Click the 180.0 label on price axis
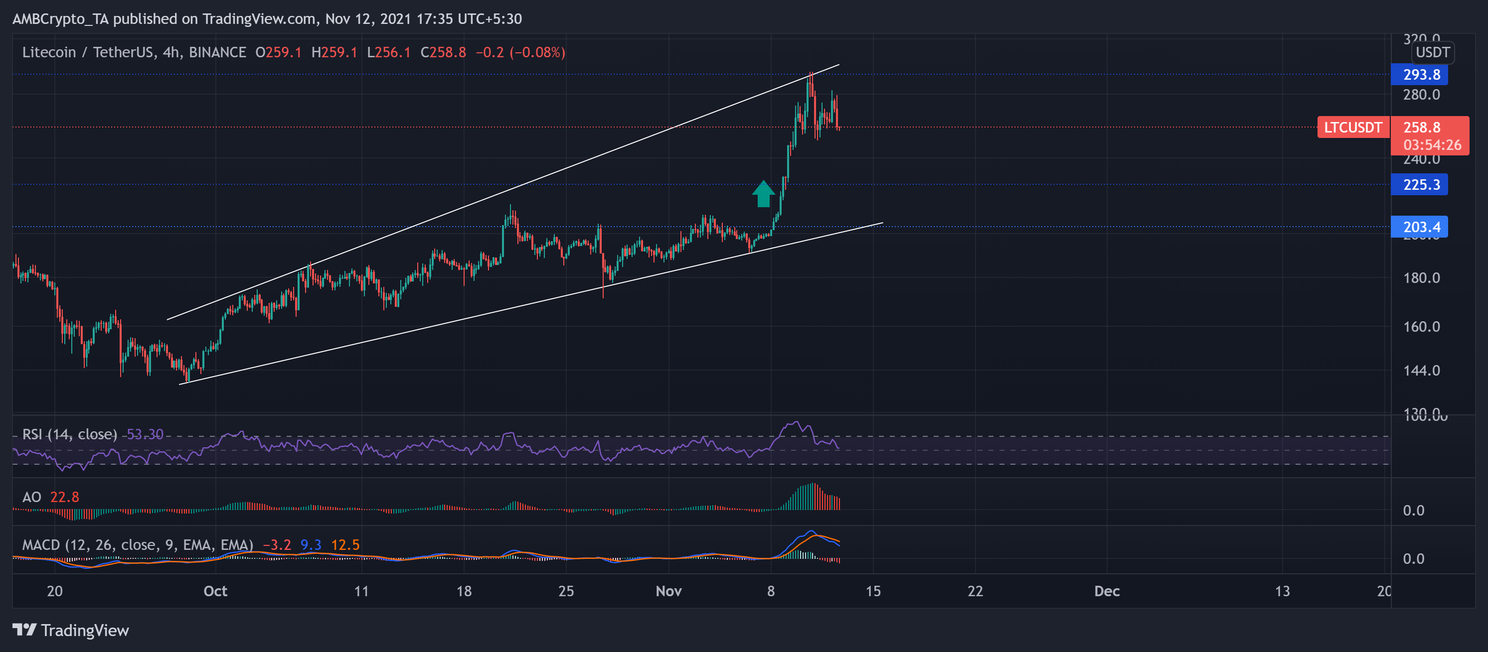 point(1422,277)
